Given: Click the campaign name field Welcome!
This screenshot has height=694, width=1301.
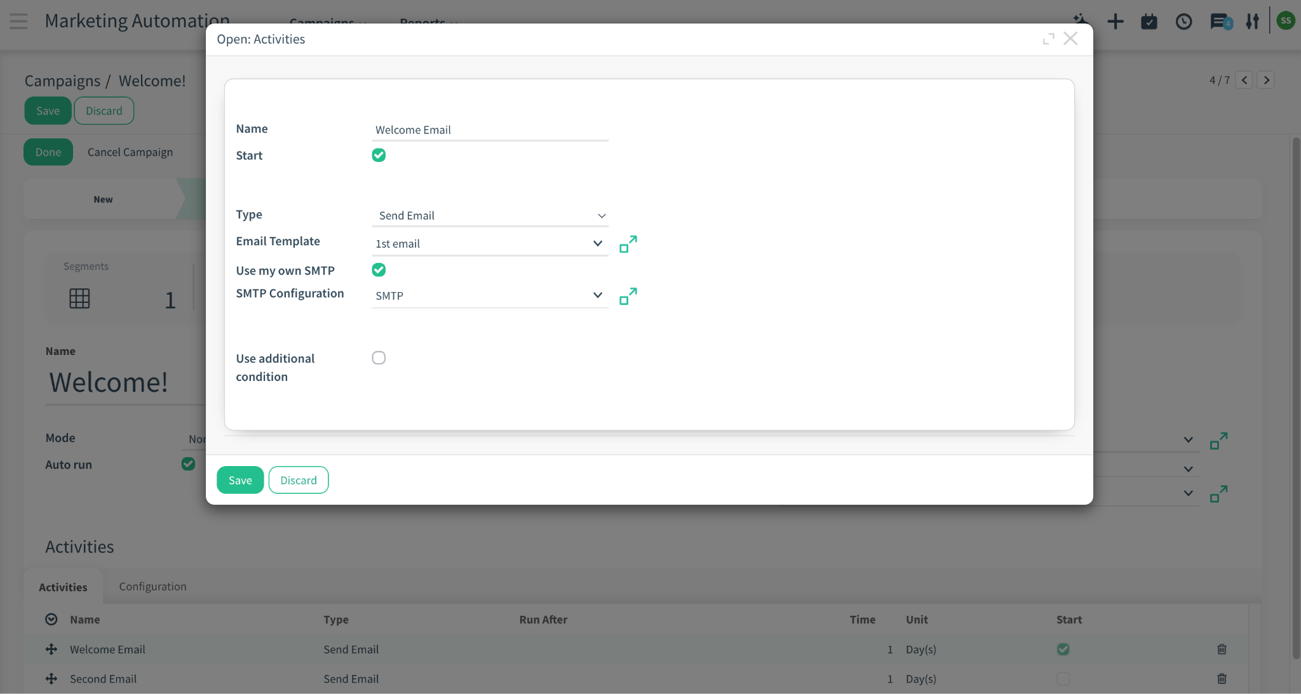Looking at the screenshot, I should 126,382.
